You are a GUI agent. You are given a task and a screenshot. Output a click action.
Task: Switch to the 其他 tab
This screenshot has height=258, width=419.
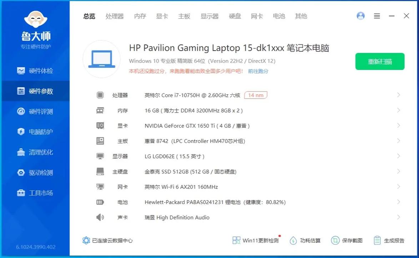tap(301, 16)
